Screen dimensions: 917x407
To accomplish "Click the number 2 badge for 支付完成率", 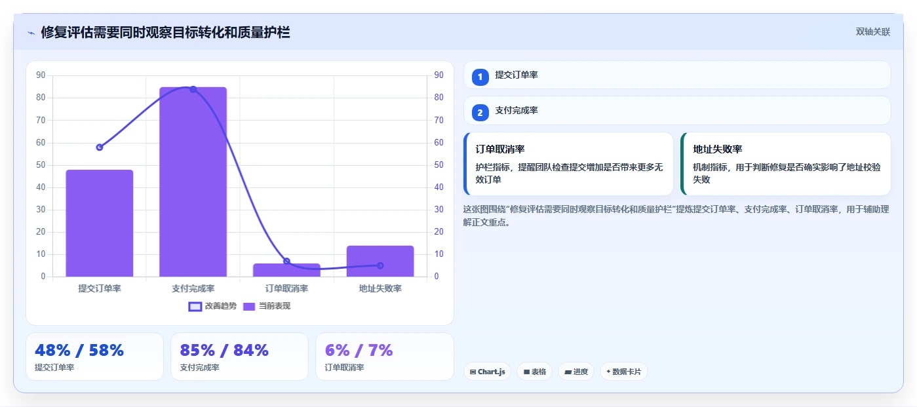I will coord(480,113).
